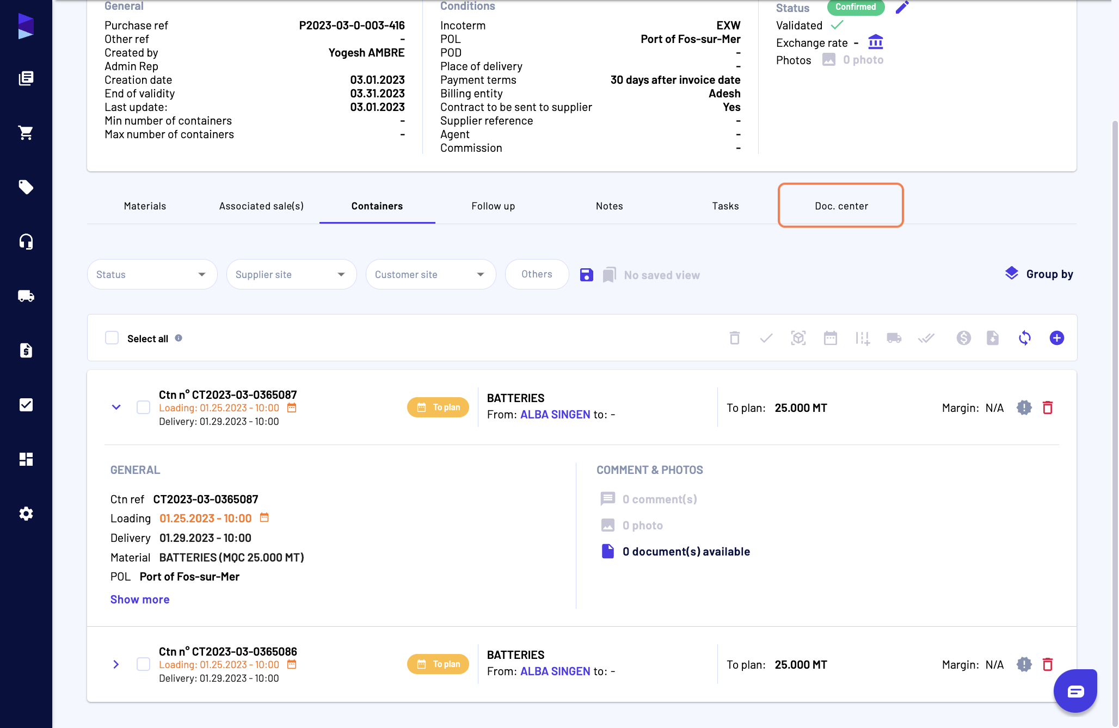Open the dashboard sidebar icon
The height and width of the screenshot is (728, 1119).
point(26,459)
